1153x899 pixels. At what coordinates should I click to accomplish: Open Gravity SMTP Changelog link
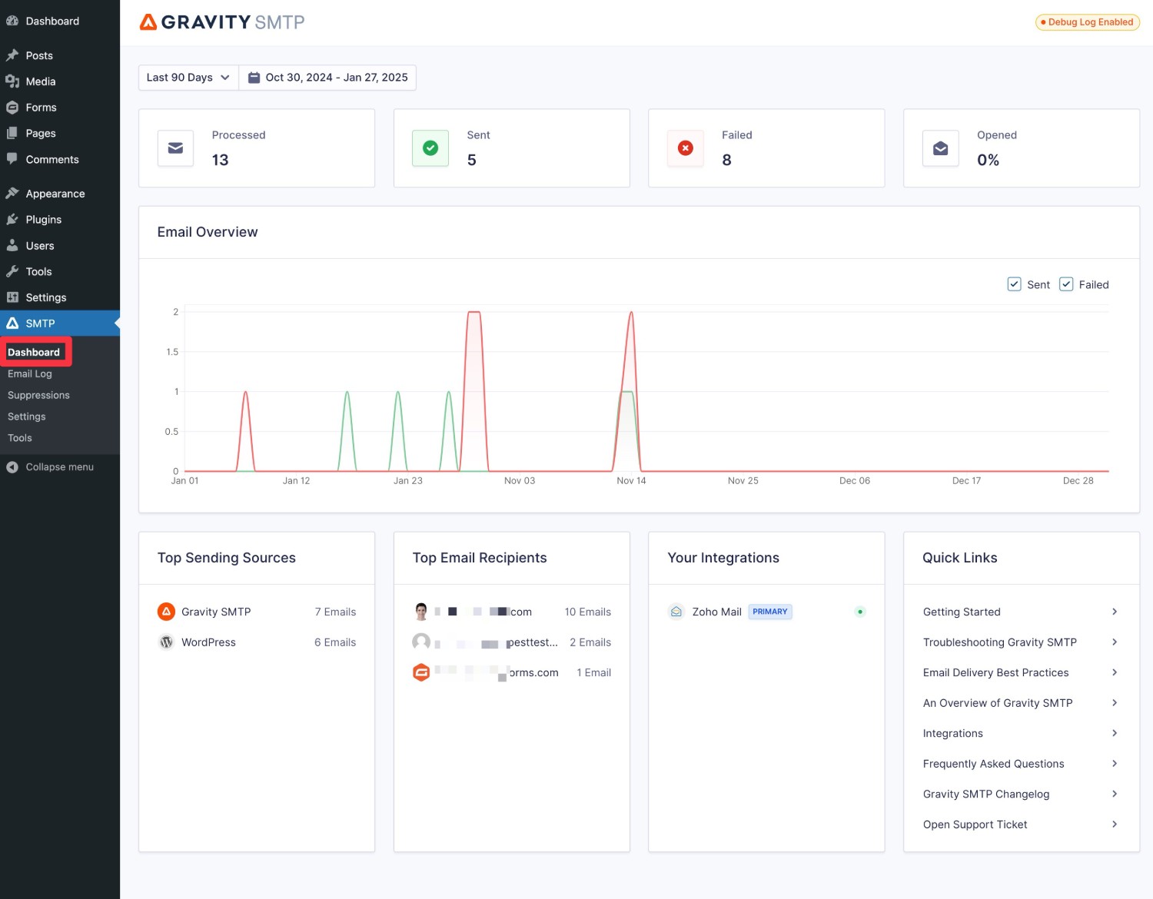(x=986, y=794)
